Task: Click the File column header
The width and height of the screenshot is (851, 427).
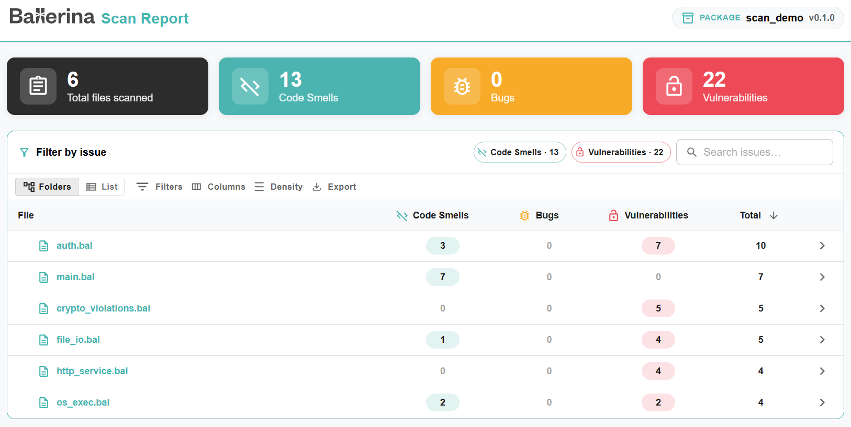Action: (26, 215)
